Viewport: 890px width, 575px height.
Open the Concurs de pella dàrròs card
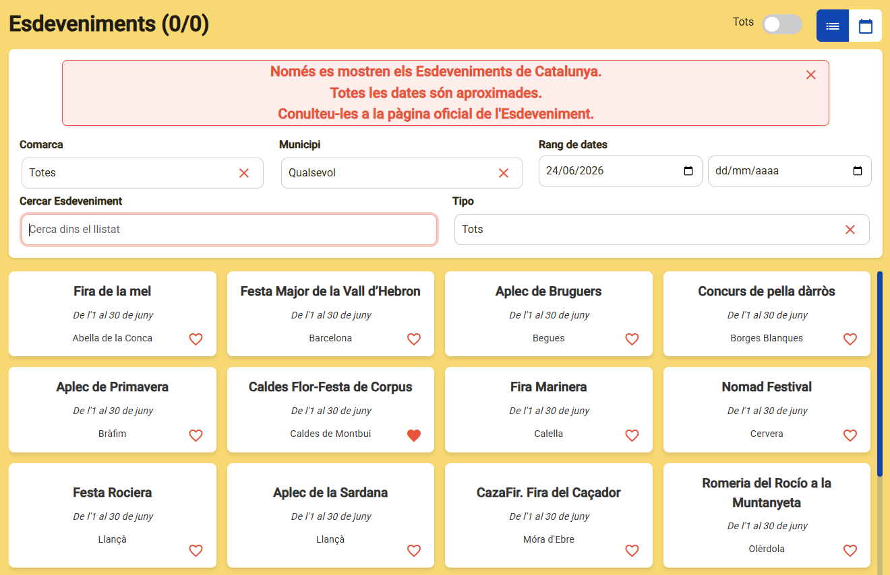(x=767, y=314)
